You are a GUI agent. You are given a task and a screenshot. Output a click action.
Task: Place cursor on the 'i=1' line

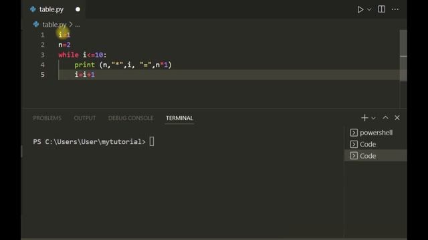64,35
